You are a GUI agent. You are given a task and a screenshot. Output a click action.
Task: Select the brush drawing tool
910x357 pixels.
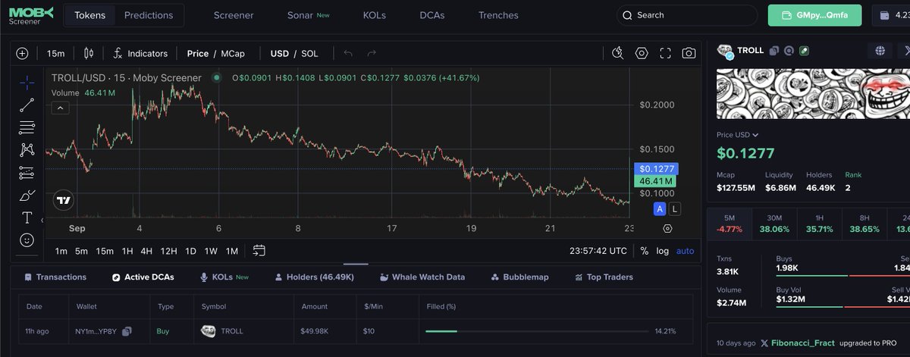27,195
